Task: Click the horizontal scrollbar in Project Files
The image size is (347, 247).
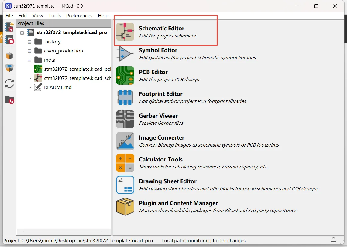Action: (x=62, y=232)
